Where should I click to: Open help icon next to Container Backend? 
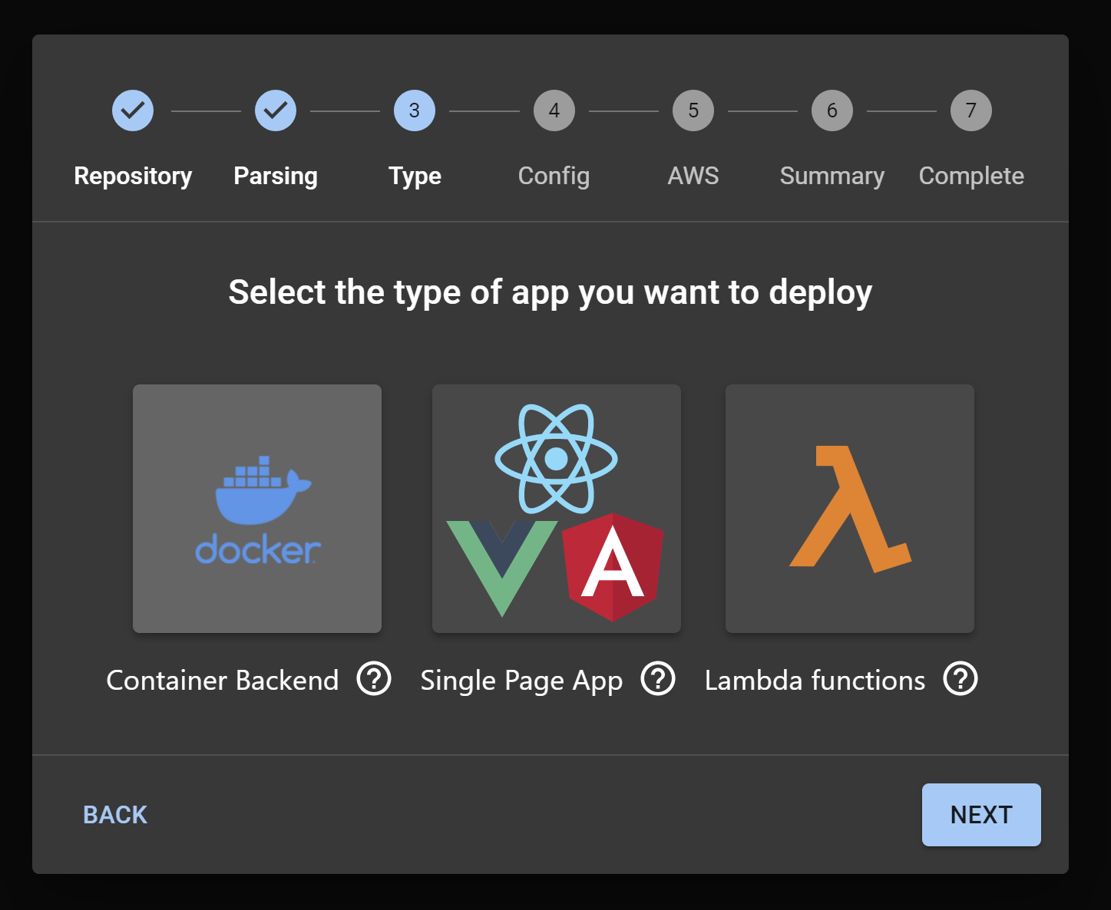pos(374,679)
